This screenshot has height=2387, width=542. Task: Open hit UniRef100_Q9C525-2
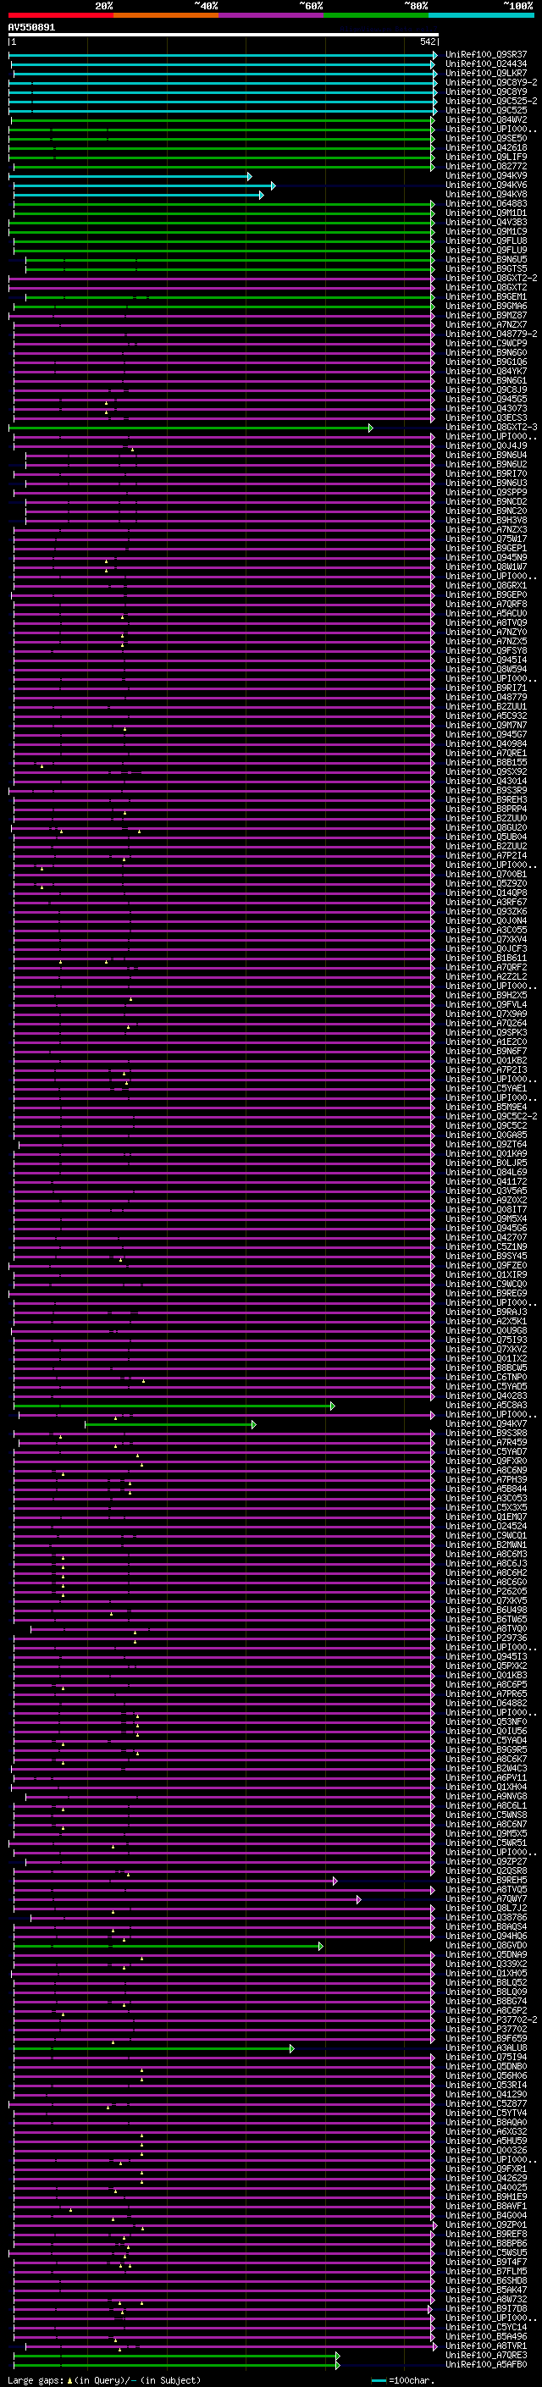click(491, 101)
